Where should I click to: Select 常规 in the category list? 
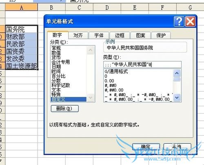69,48
